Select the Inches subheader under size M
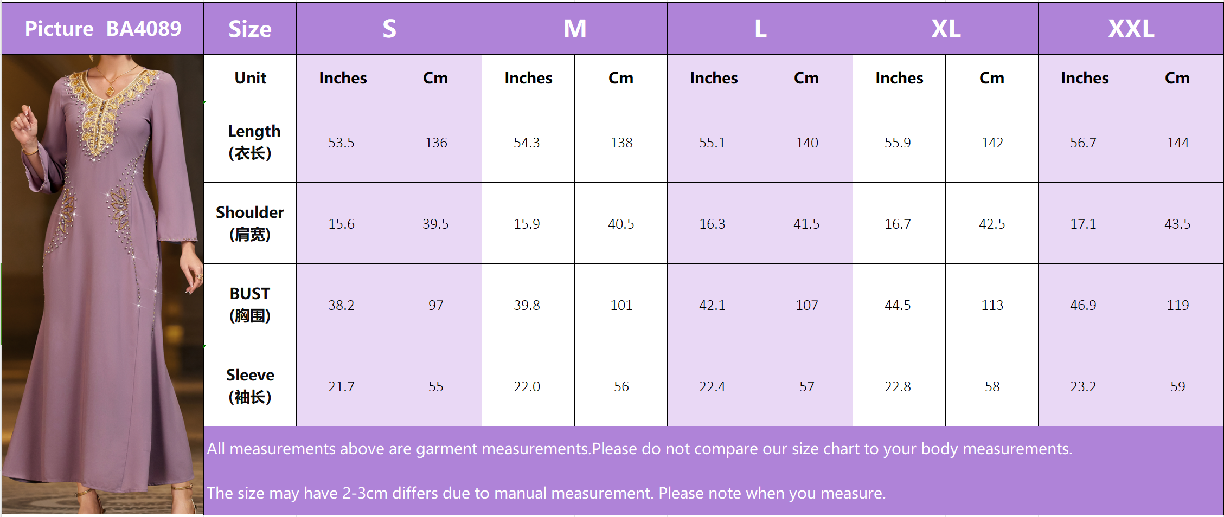Image resolution: width=1224 pixels, height=517 pixels. [528, 78]
